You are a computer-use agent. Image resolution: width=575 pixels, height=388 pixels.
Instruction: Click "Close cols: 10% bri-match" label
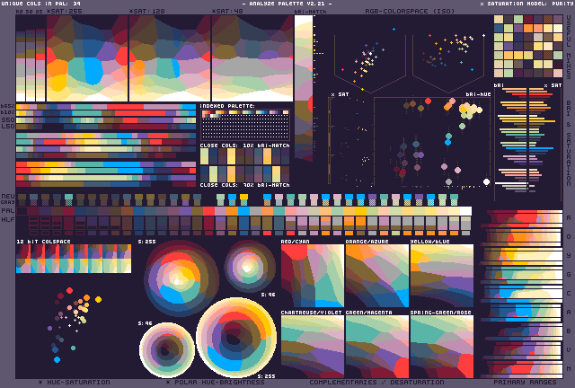click(x=245, y=145)
